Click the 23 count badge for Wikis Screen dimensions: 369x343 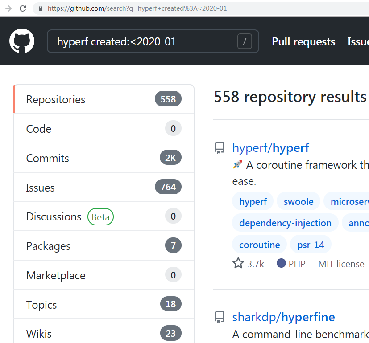click(x=171, y=333)
